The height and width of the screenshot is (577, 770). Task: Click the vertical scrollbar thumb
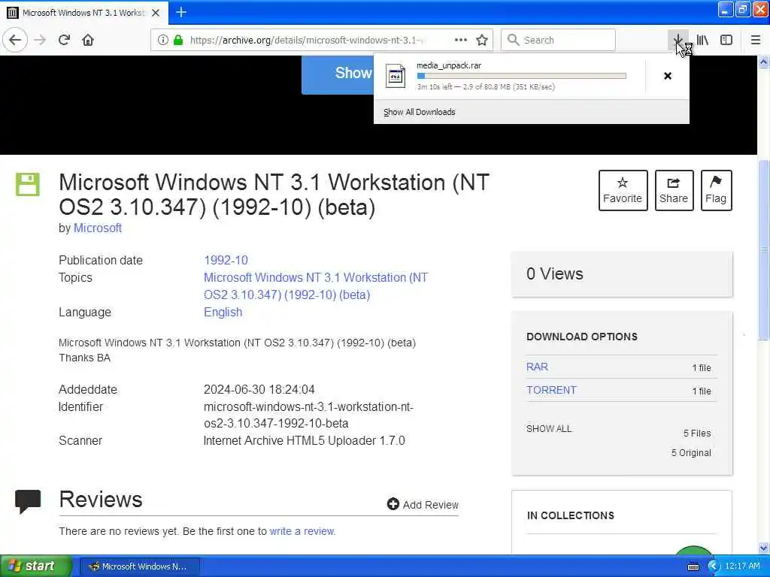click(x=763, y=250)
